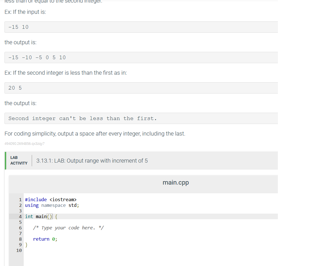The width and height of the screenshot is (325, 266).
Task: Click the closing brace on line 9
Action: (x=26, y=245)
